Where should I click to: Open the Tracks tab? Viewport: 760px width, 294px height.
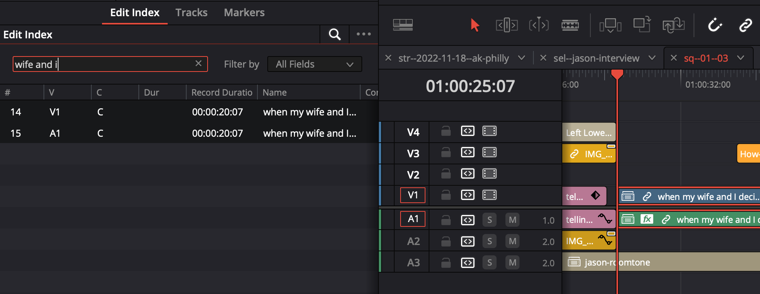[191, 12]
